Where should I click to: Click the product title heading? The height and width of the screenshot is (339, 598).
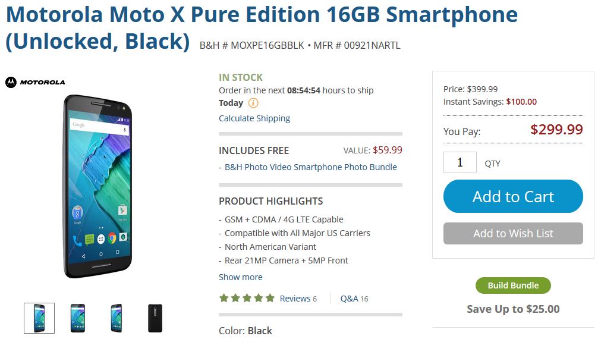[x=262, y=15]
